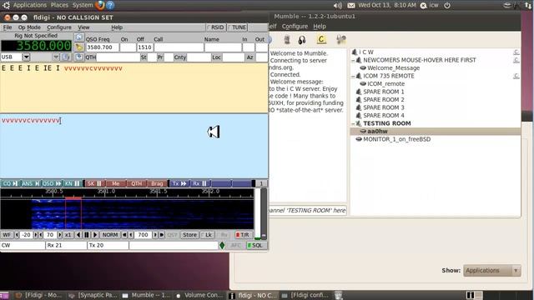This screenshot has width=534, height=300.
Task: Click the Brag macro button
Action: click(x=157, y=183)
